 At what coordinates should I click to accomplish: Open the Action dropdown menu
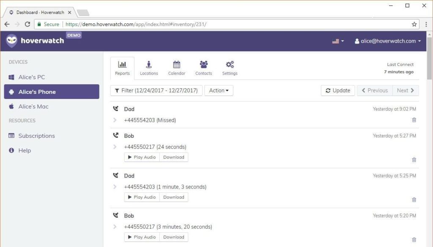point(219,90)
